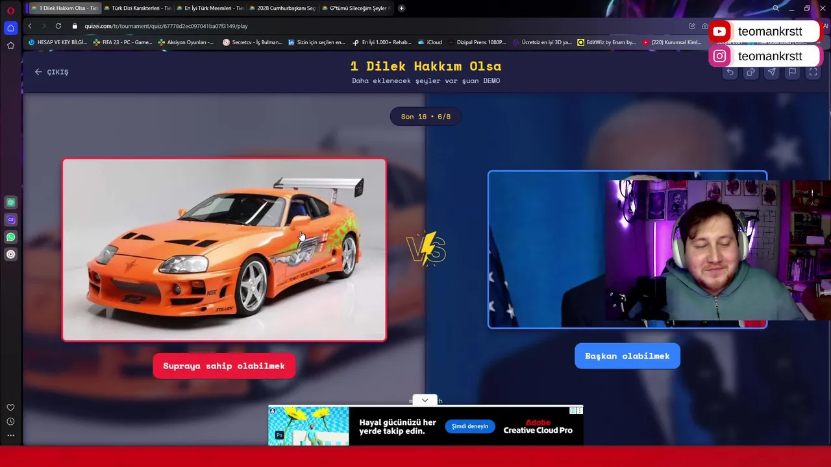The width and height of the screenshot is (831, 467).
Task: Click the Adobe Creative Cloud Pro ad logo
Action: 538,426
